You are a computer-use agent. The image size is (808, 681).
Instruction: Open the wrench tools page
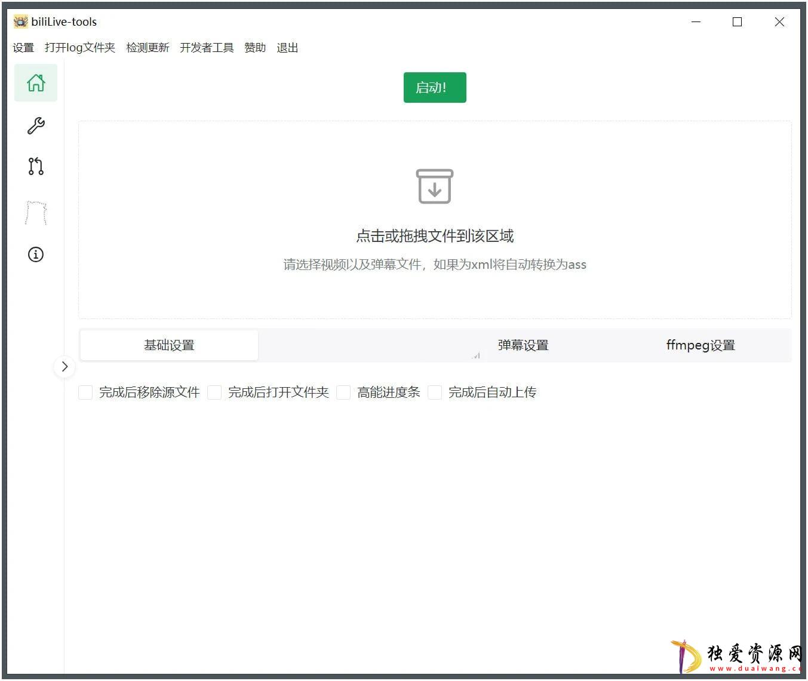click(36, 125)
